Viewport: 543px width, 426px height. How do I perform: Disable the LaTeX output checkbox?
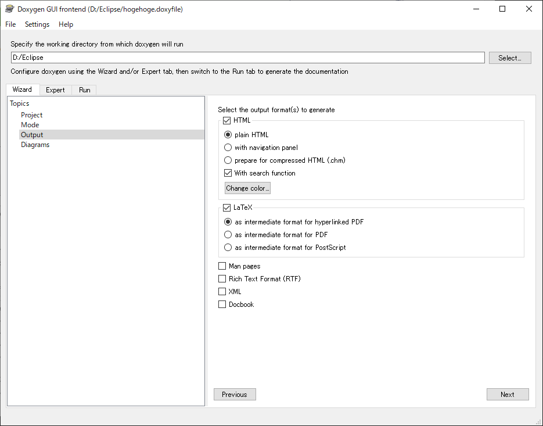(x=227, y=207)
